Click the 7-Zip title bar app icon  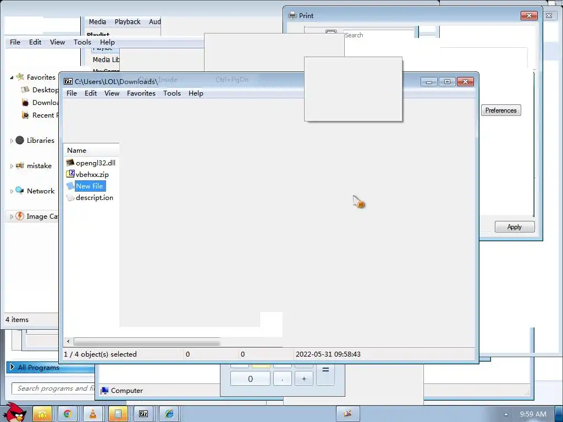point(68,81)
